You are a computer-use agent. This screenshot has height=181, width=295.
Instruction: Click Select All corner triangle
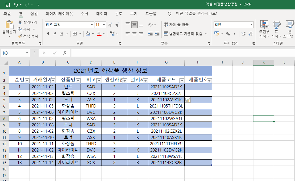[6, 63]
